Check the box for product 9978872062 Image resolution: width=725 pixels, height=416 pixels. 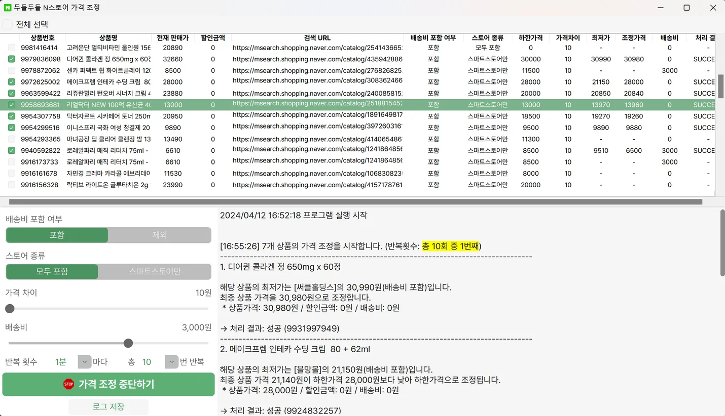pos(11,70)
